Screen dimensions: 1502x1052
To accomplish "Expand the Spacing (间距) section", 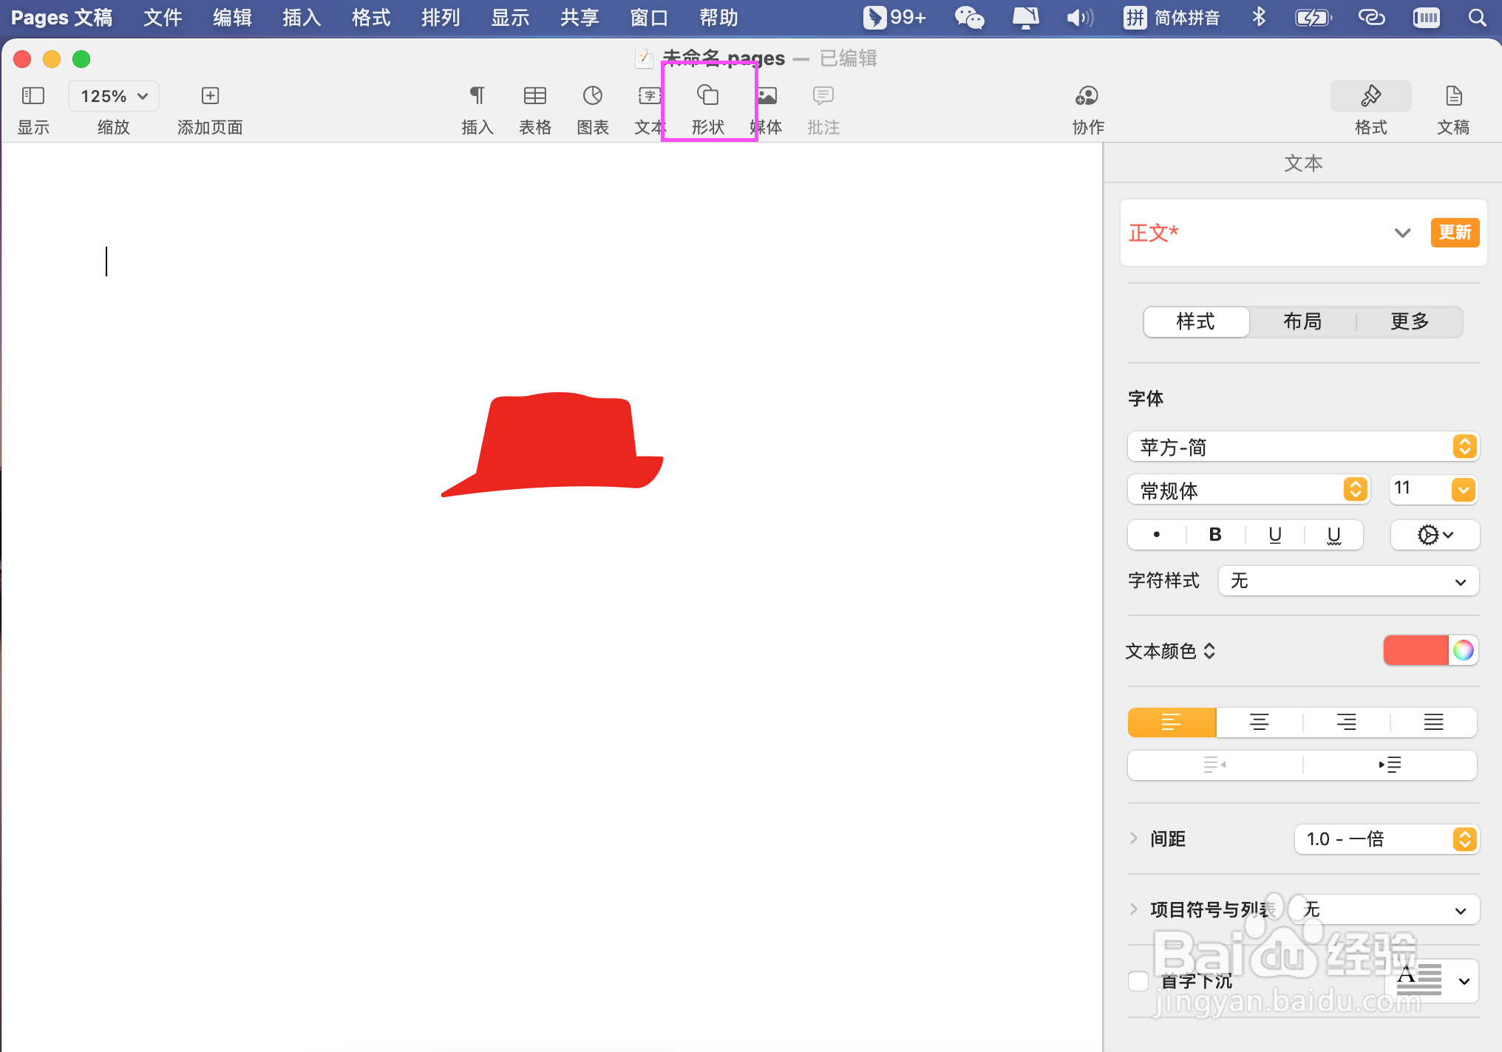I will tap(1134, 838).
